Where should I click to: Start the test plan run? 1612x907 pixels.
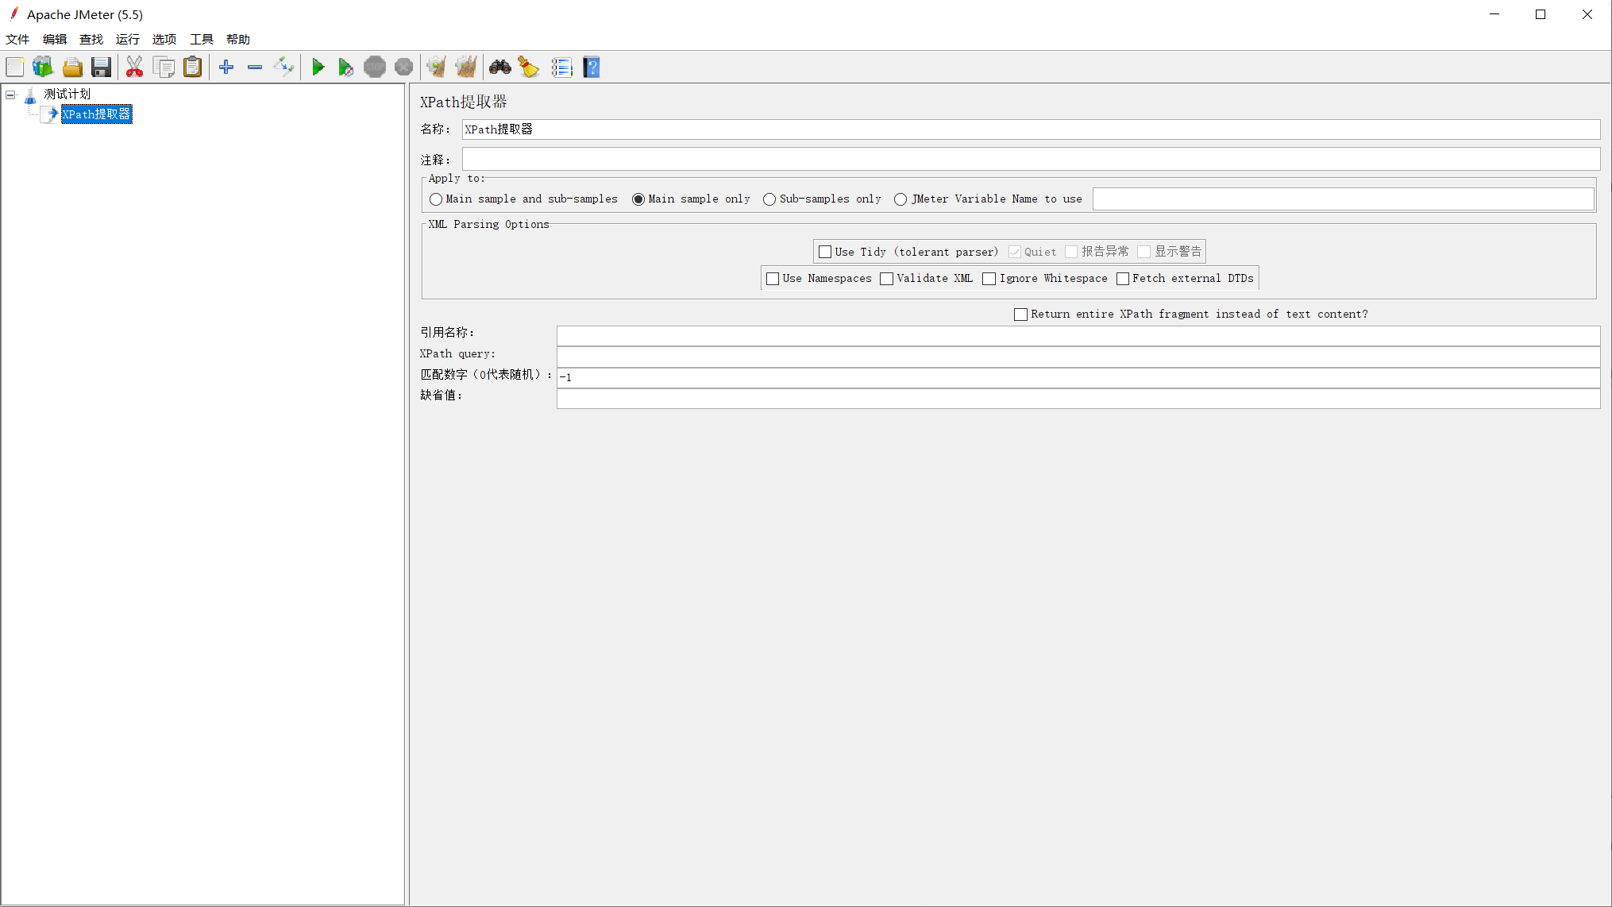coord(318,67)
